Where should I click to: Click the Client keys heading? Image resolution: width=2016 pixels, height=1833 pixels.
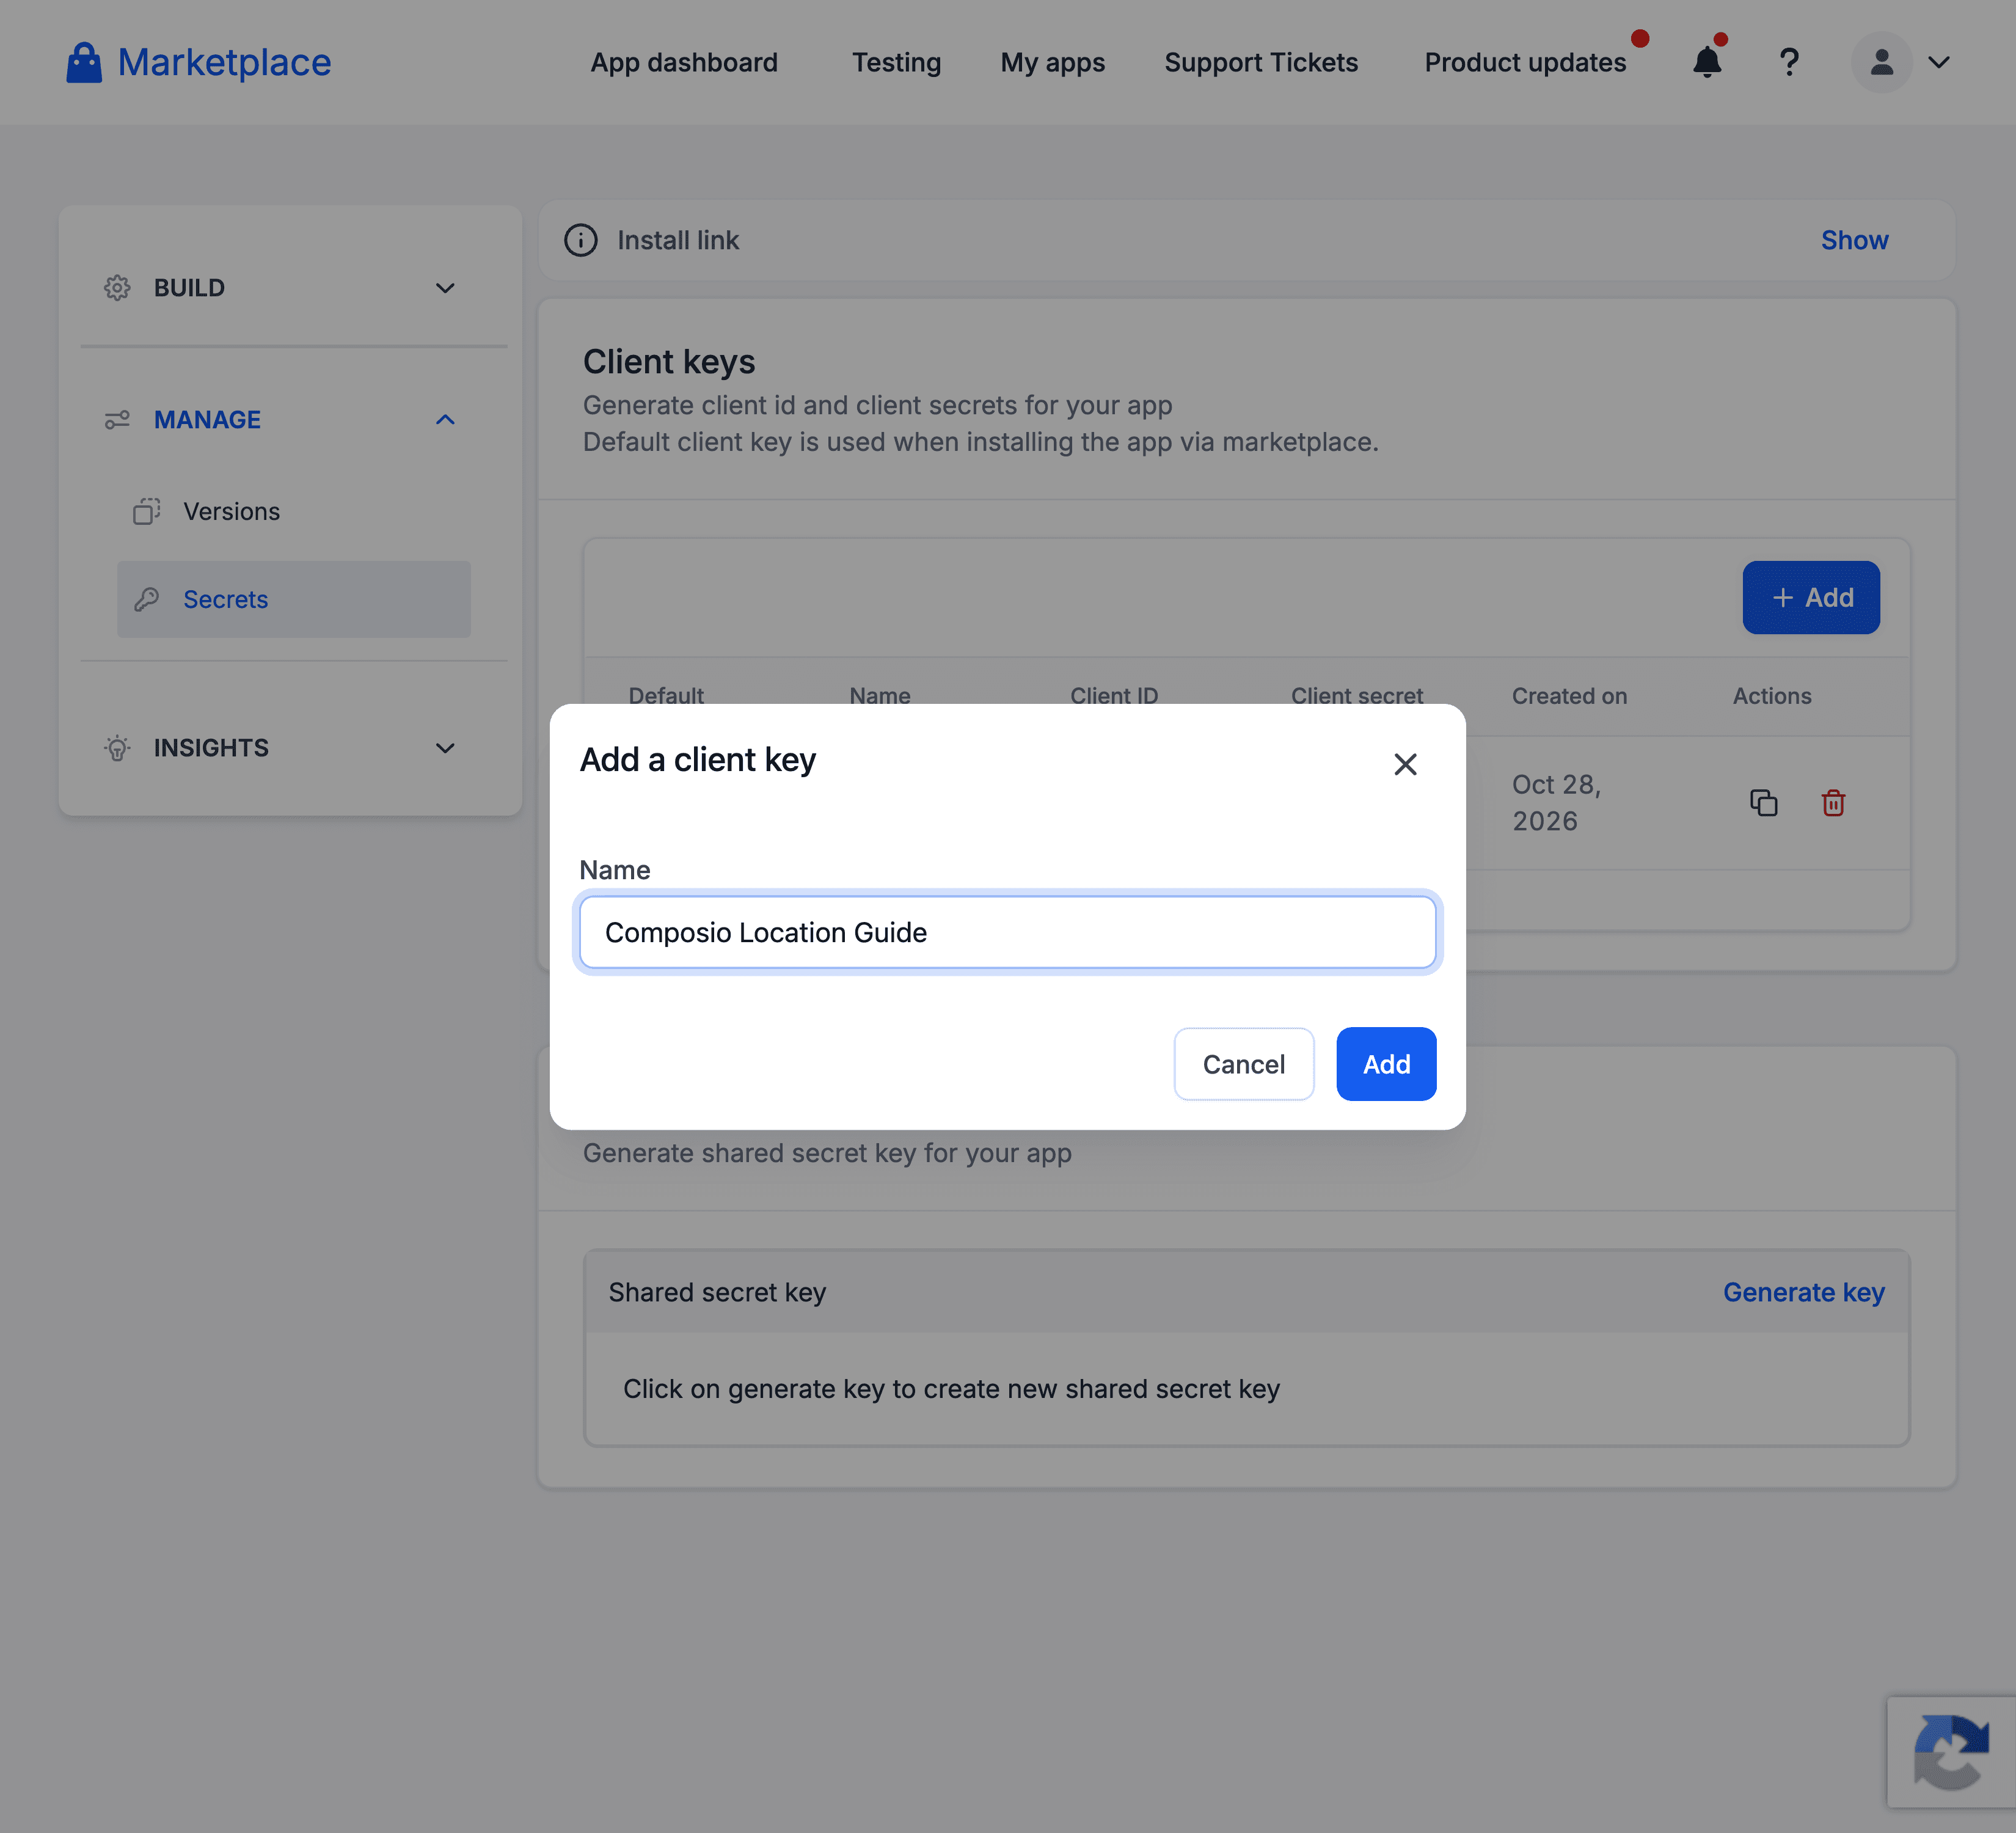(x=669, y=362)
